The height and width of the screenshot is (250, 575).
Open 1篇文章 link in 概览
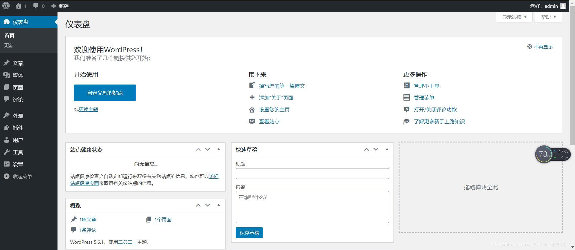point(88,220)
